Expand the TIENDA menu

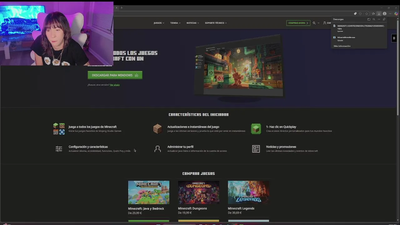[x=175, y=23]
